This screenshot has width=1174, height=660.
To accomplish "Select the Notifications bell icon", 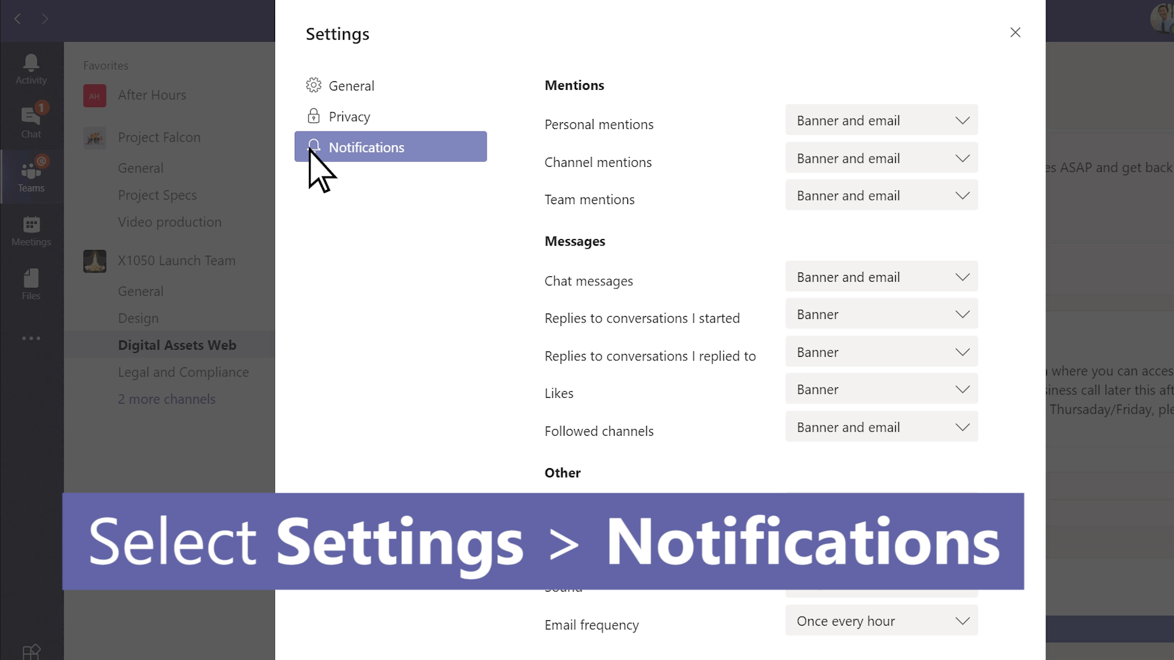I will 314,146.
